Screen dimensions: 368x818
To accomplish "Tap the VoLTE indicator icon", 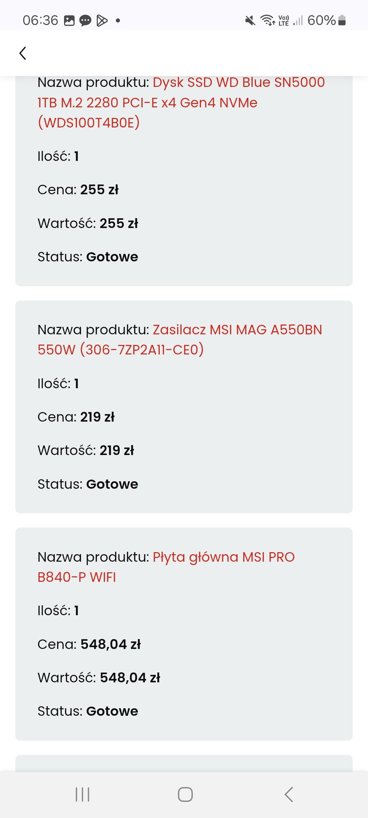I will pos(283,20).
